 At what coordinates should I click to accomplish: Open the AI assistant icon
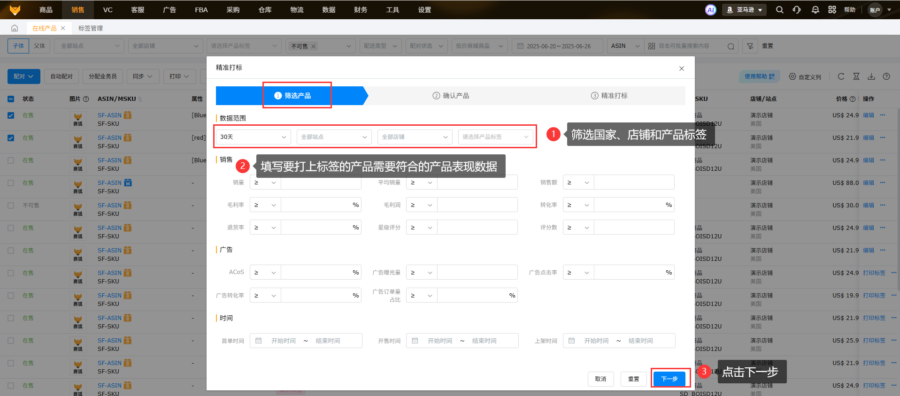point(711,10)
